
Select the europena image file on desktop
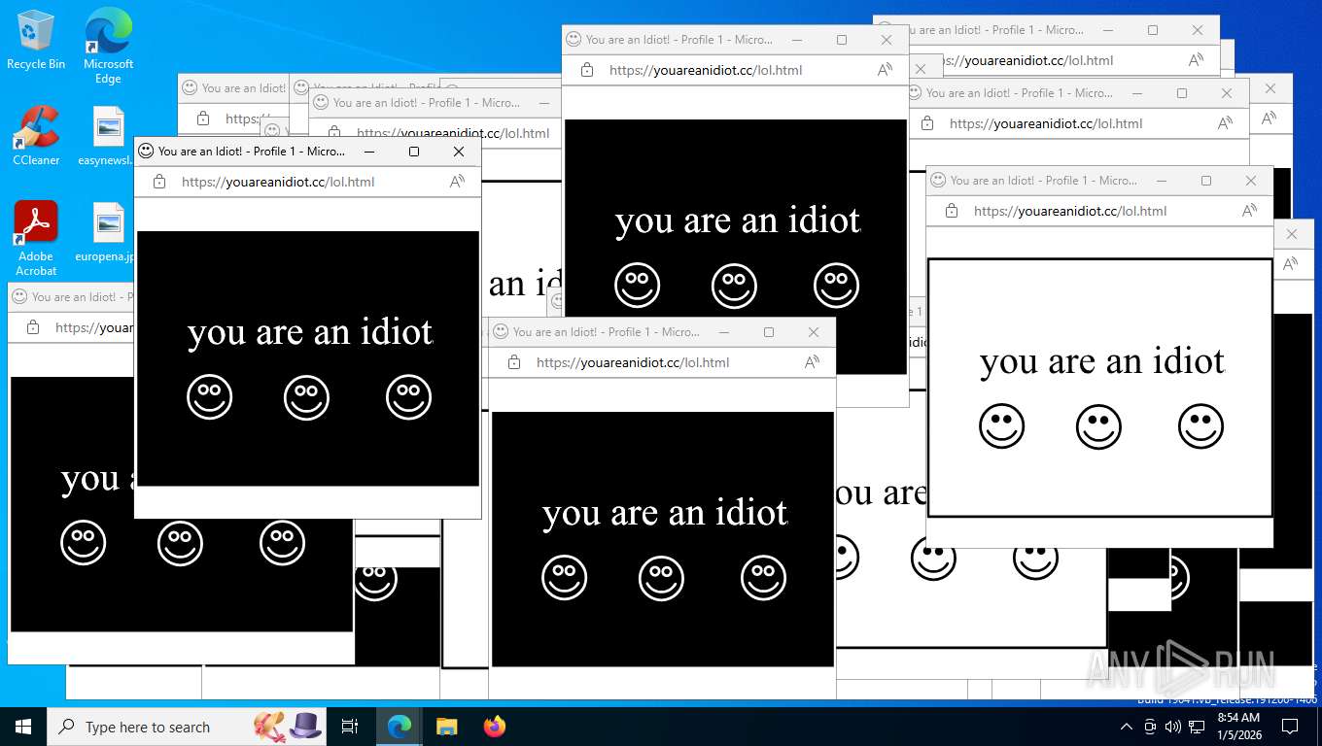tap(108, 233)
